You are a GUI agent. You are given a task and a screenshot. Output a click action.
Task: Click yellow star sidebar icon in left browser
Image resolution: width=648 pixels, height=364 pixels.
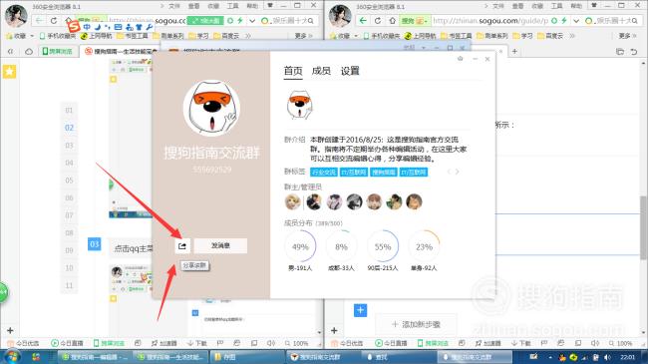(10, 72)
